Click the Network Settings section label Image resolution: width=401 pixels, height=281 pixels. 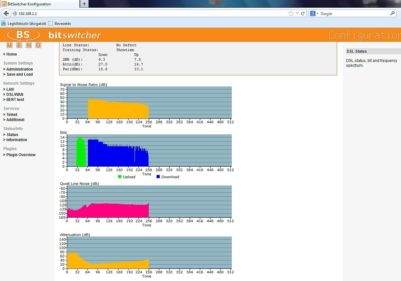pos(19,83)
